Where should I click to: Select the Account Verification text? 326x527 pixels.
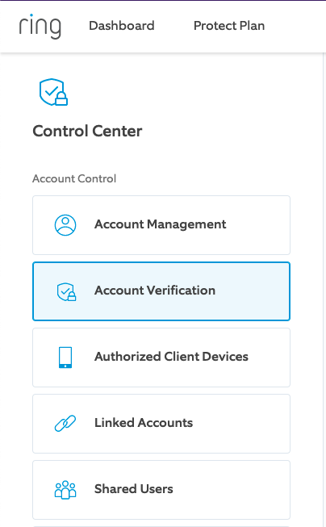click(x=155, y=291)
